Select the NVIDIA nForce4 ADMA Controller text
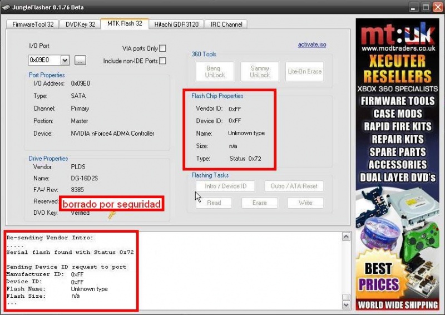This screenshot has width=445, height=315. tap(112, 134)
